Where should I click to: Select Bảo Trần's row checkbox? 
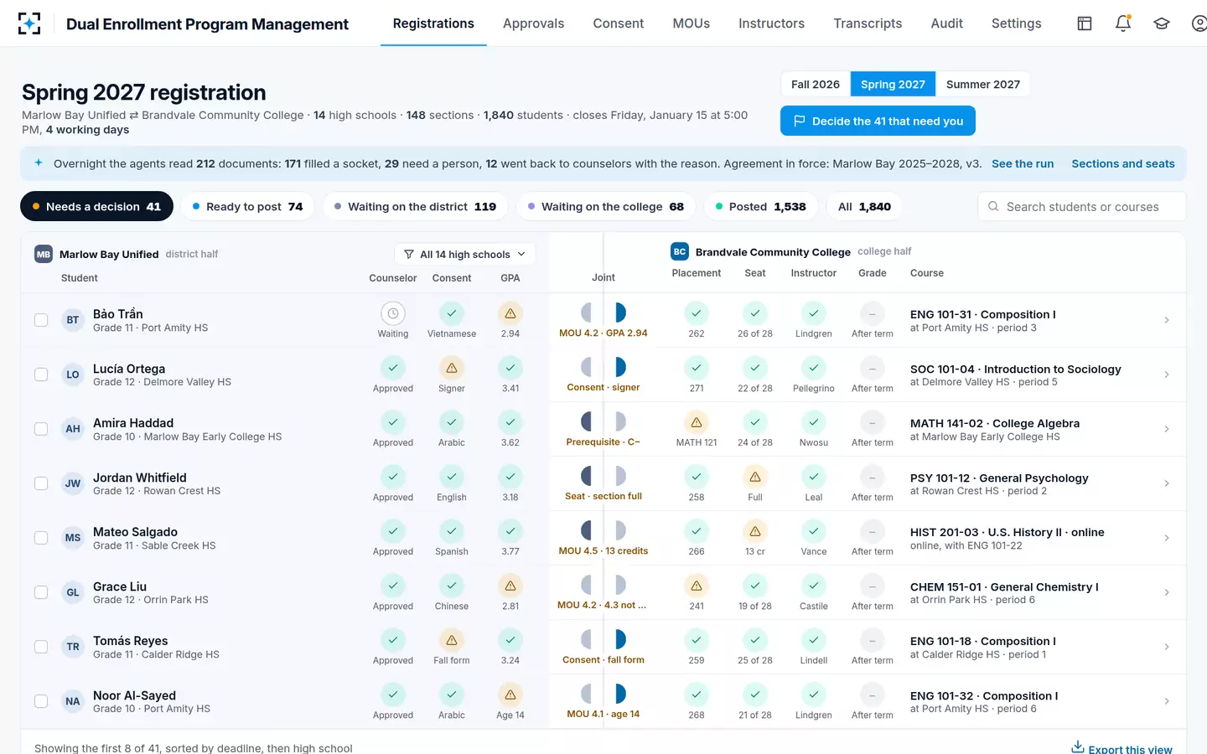point(41,320)
